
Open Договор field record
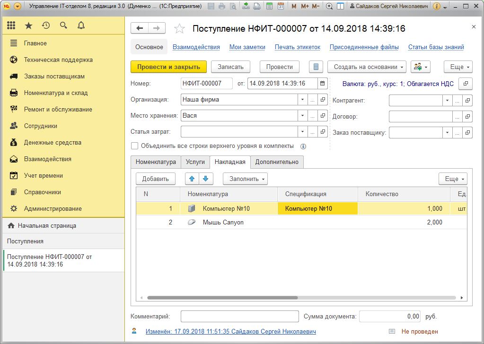pos(467,117)
